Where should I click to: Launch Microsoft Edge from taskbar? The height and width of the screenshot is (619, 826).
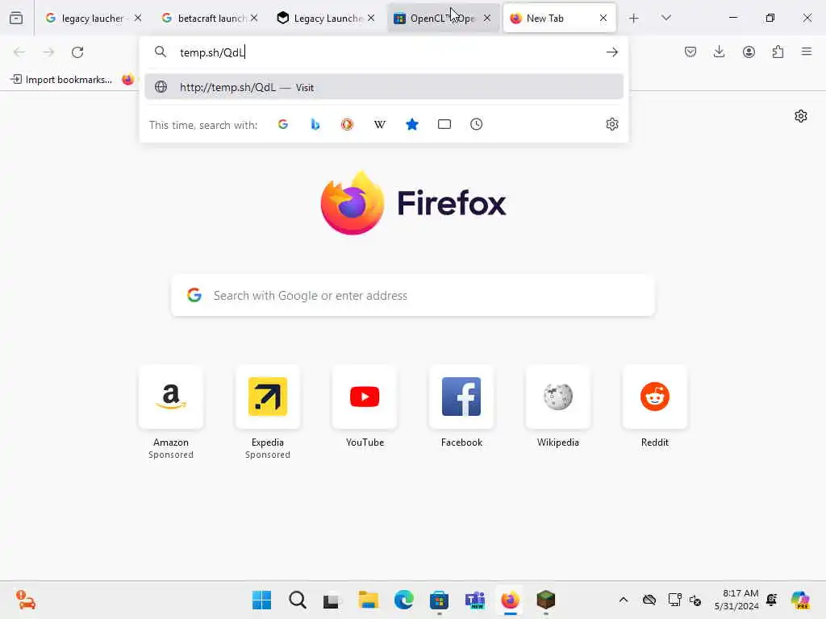pyautogui.click(x=403, y=600)
